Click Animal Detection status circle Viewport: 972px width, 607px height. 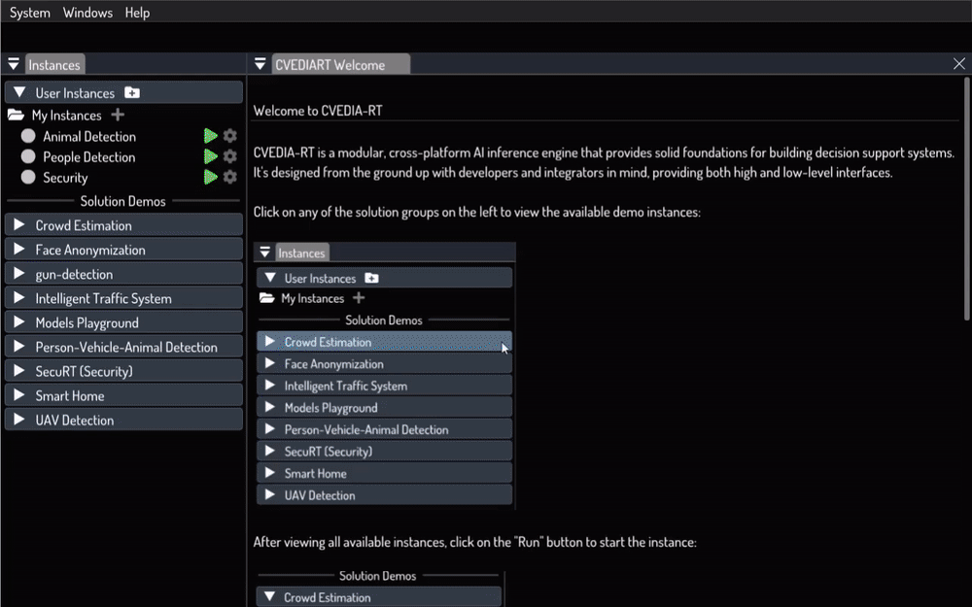point(28,136)
